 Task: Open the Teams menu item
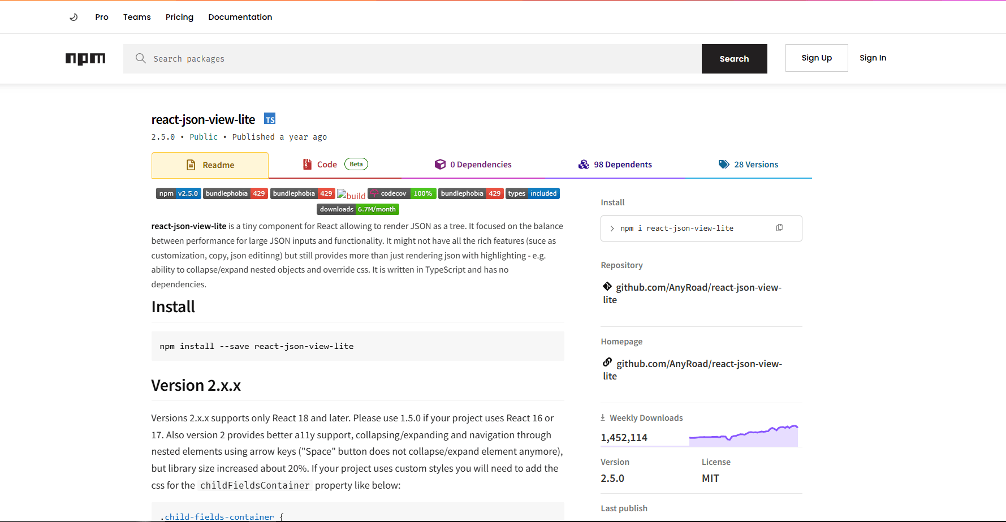[137, 17]
